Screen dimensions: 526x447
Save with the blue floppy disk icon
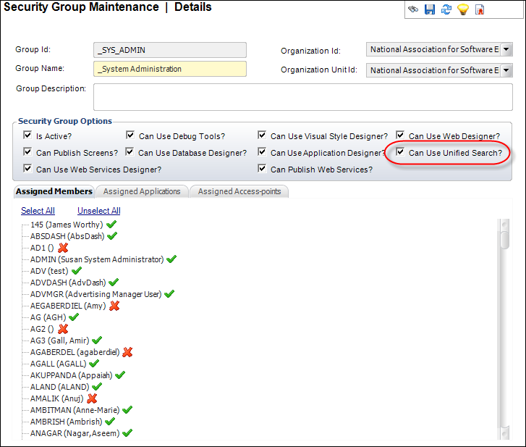pos(430,9)
